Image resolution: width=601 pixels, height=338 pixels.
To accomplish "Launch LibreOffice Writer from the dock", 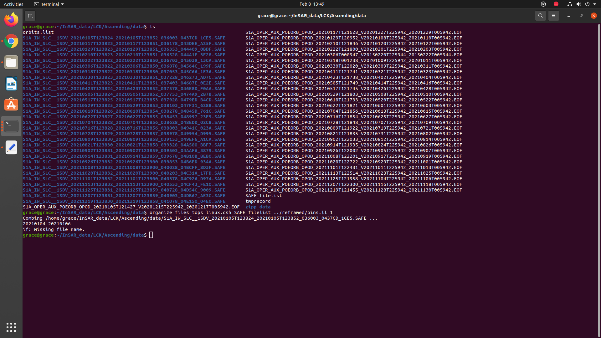I will [x=11, y=84].
